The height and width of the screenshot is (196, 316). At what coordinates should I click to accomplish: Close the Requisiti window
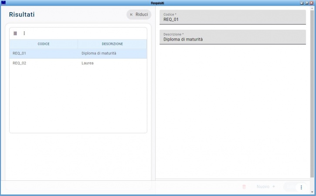tap(311, 3)
